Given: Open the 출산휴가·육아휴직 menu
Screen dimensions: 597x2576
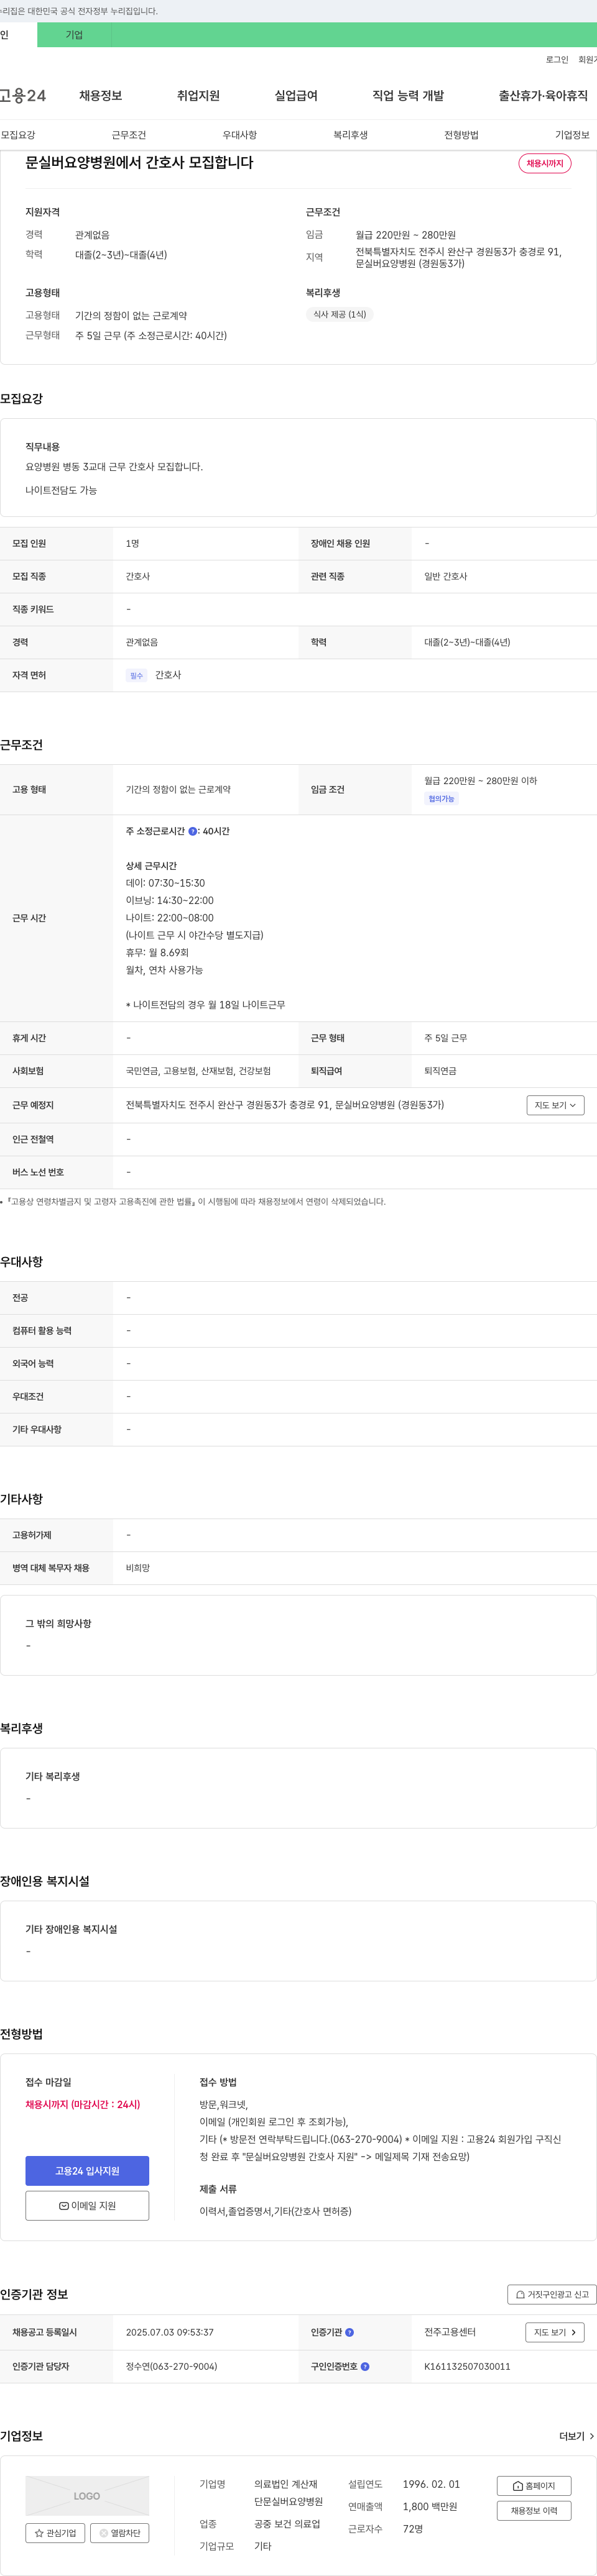Looking at the screenshot, I should click(543, 96).
